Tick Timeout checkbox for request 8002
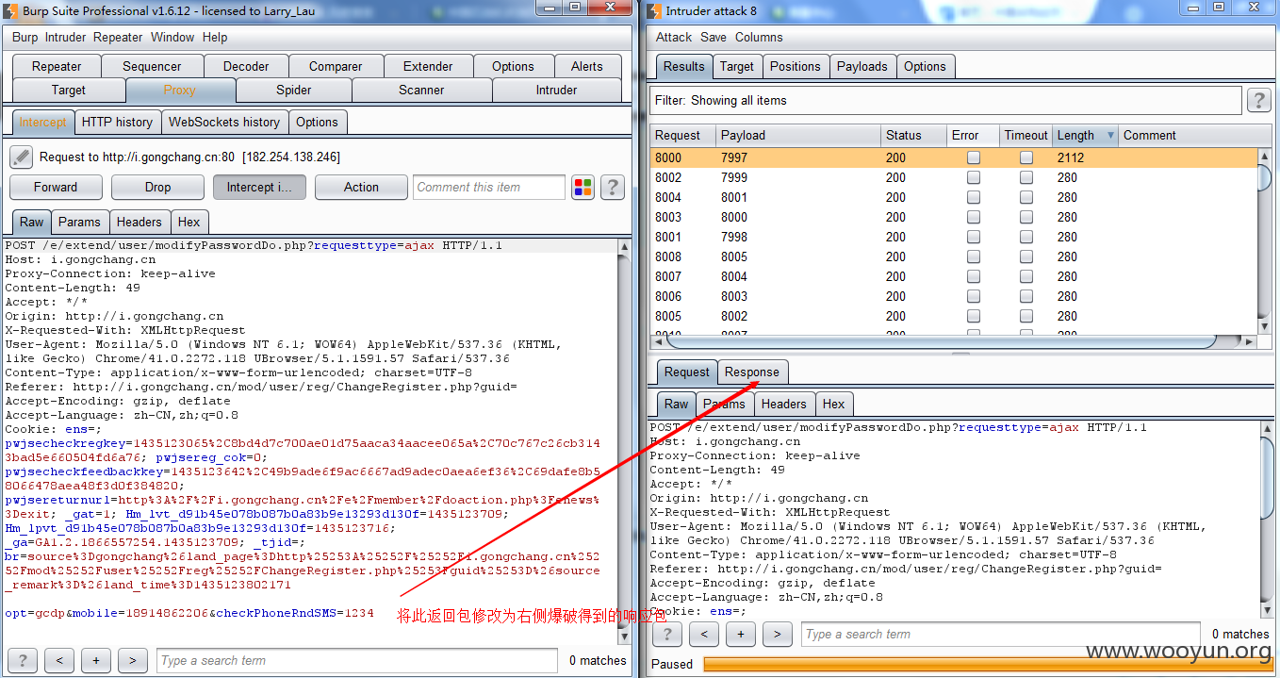The width and height of the screenshot is (1280, 678). coord(1026,178)
